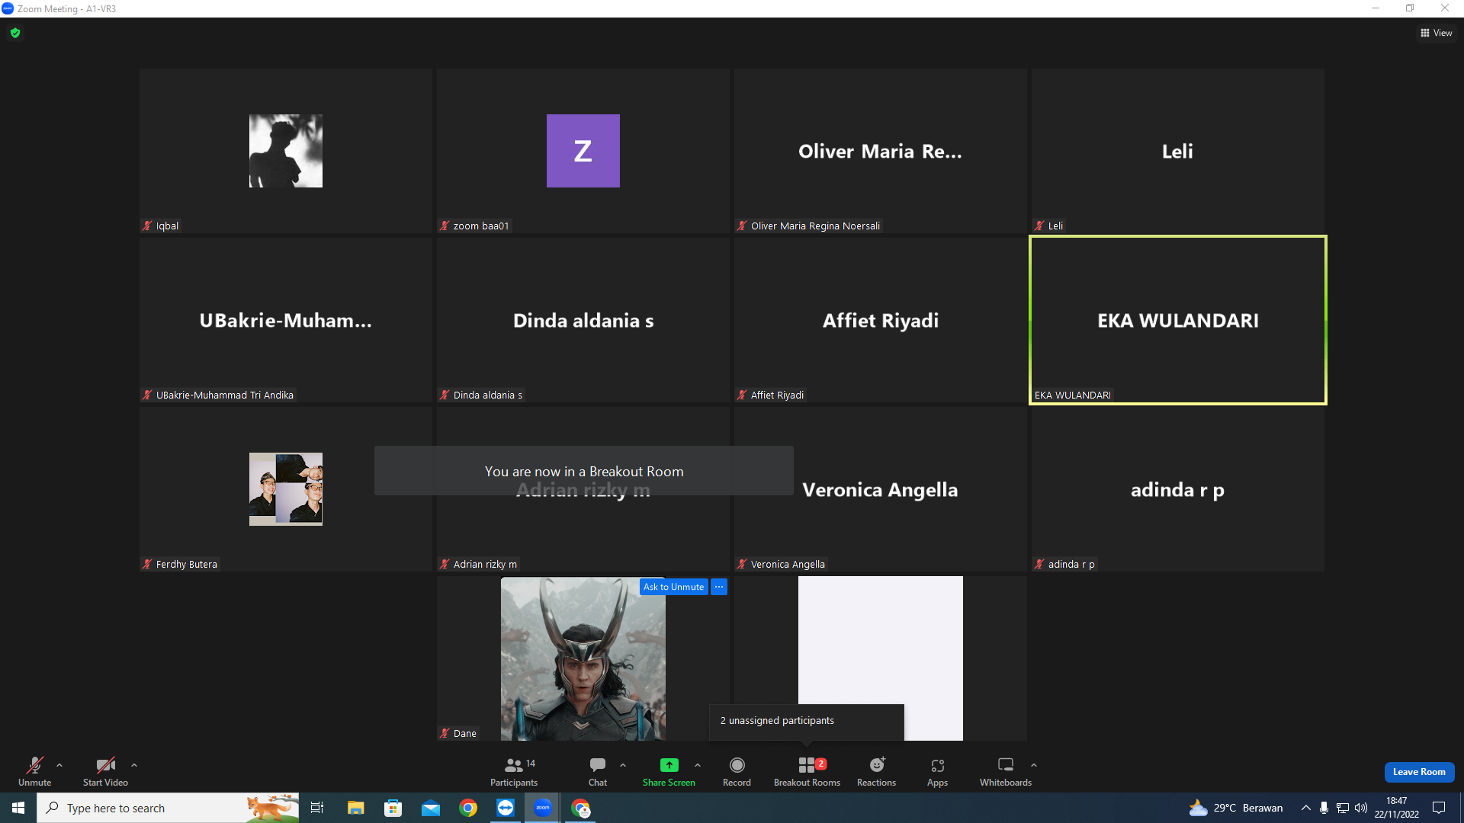Open the View layout menu
The width and height of the screenshot is (1464, 823).
click(x=1437, y=33)
